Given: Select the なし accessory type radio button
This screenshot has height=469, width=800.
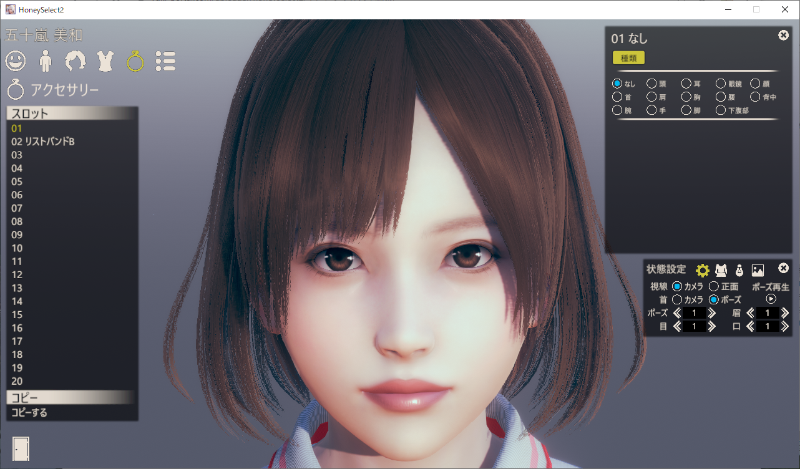Looking at the screenshot, I should tap(617, 83).
